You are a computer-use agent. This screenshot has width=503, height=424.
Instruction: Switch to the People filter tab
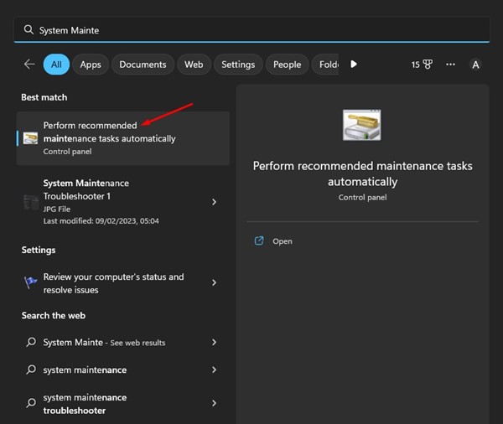[x=287, y=65]
